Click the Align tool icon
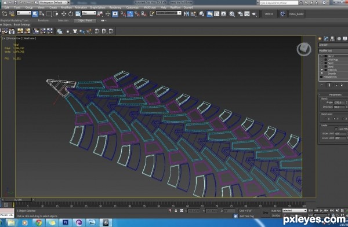The width and height of the screenshot is (348, 227). click(193, 14)
